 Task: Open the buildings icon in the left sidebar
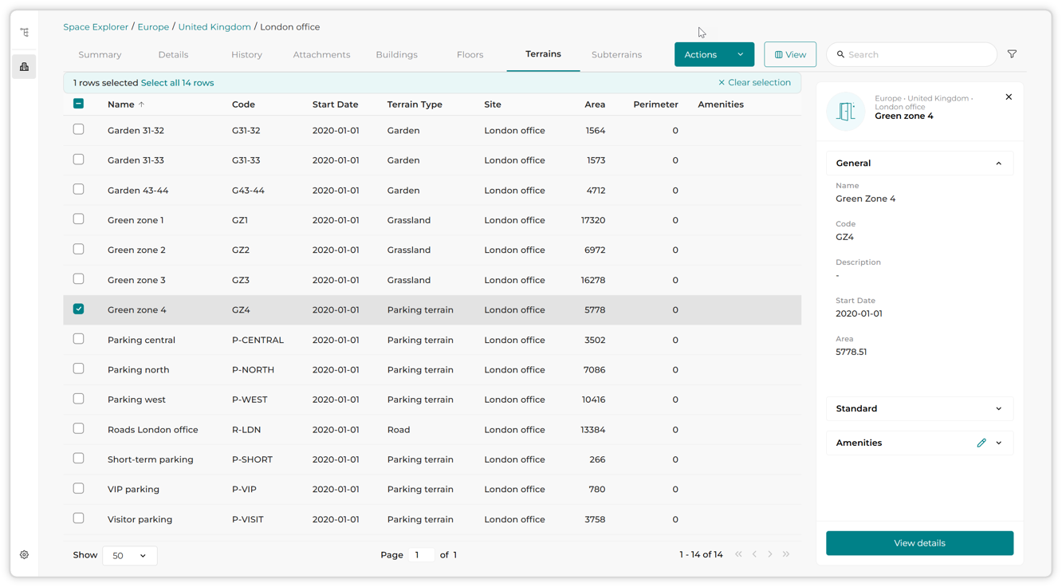click(x=25, y=67)
